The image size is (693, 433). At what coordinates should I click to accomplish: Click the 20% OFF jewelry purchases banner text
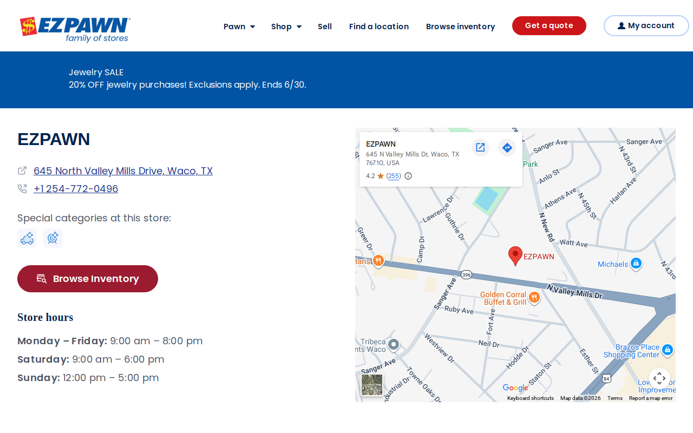pos(187,85)
